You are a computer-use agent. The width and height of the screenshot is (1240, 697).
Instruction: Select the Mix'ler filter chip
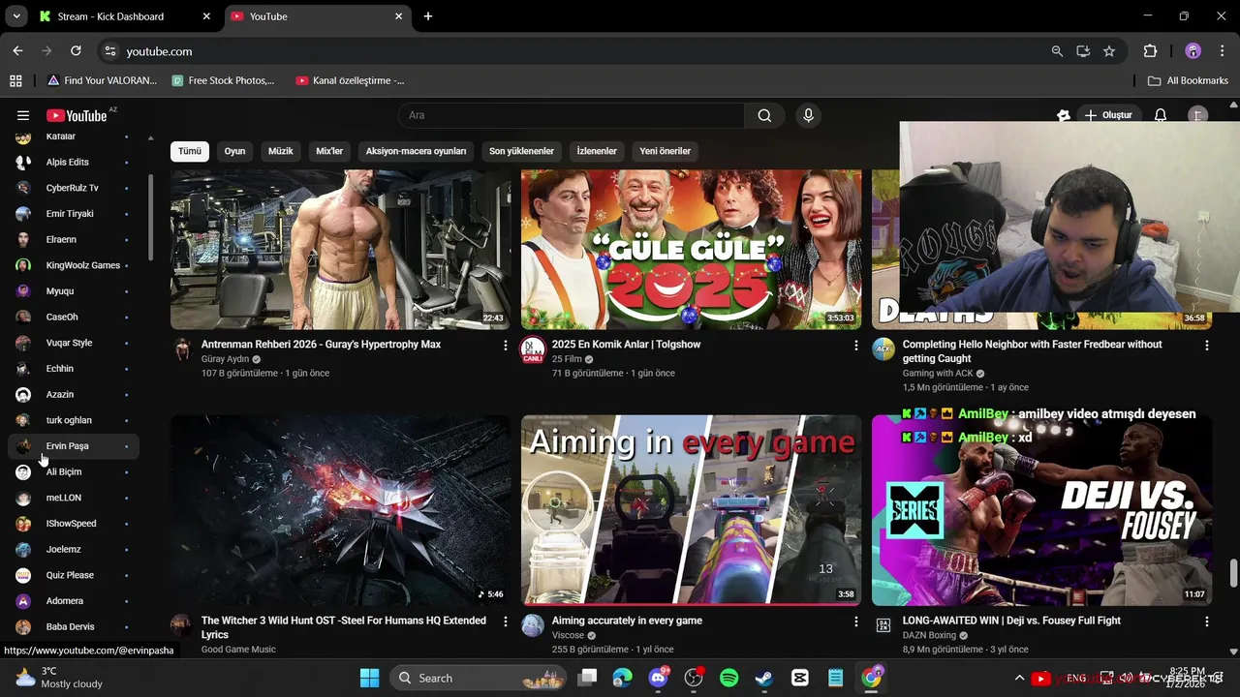click(x=329, y=151)
